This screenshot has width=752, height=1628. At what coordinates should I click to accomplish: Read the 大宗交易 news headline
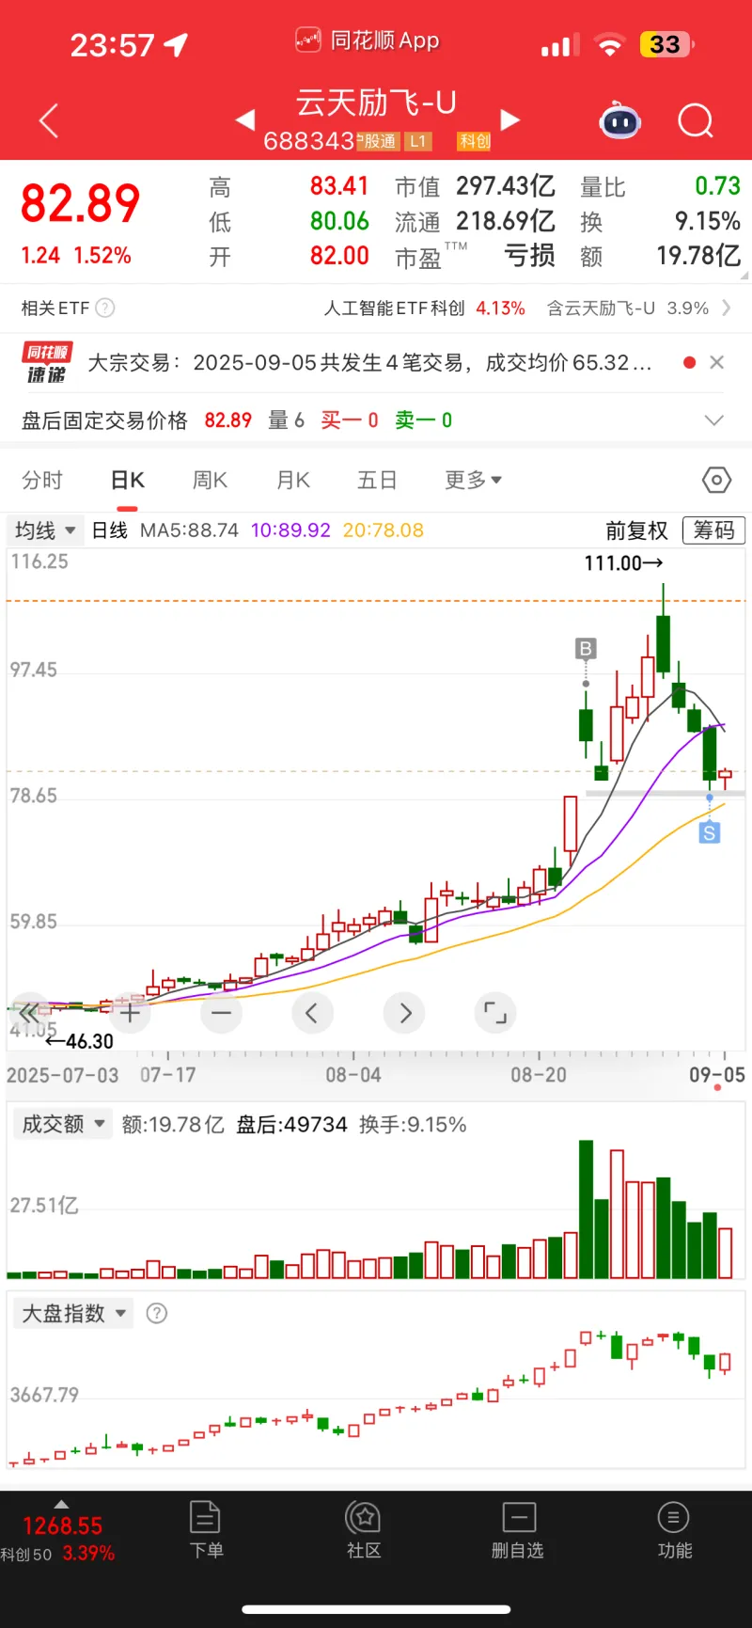tap(369, 363)
